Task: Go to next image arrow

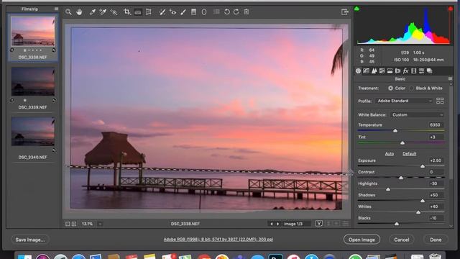Action: pyautogui.click(x=277, y=224)
